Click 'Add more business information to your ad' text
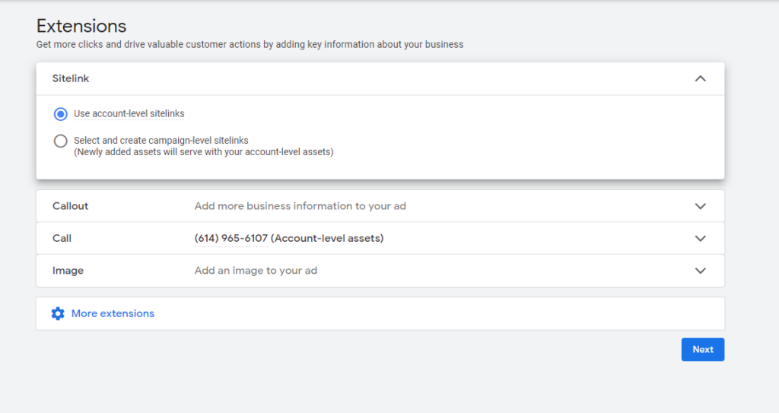This screenshot has width=779, height=413. (300, 206)
